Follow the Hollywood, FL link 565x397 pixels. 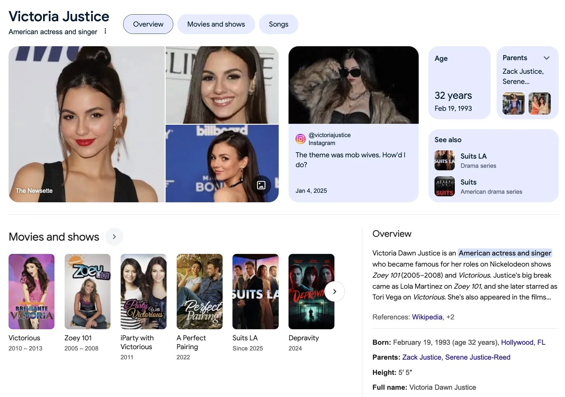click(x=523, y=342)
